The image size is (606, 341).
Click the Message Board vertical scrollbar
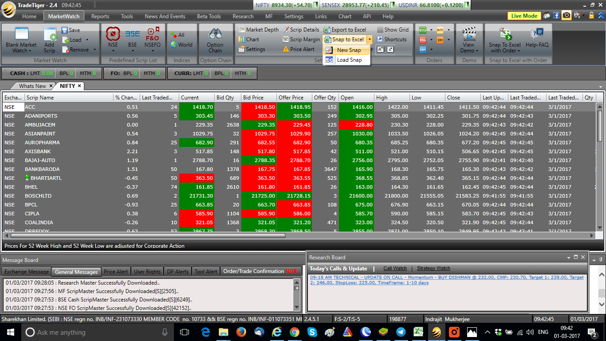[x=297, y=295]
